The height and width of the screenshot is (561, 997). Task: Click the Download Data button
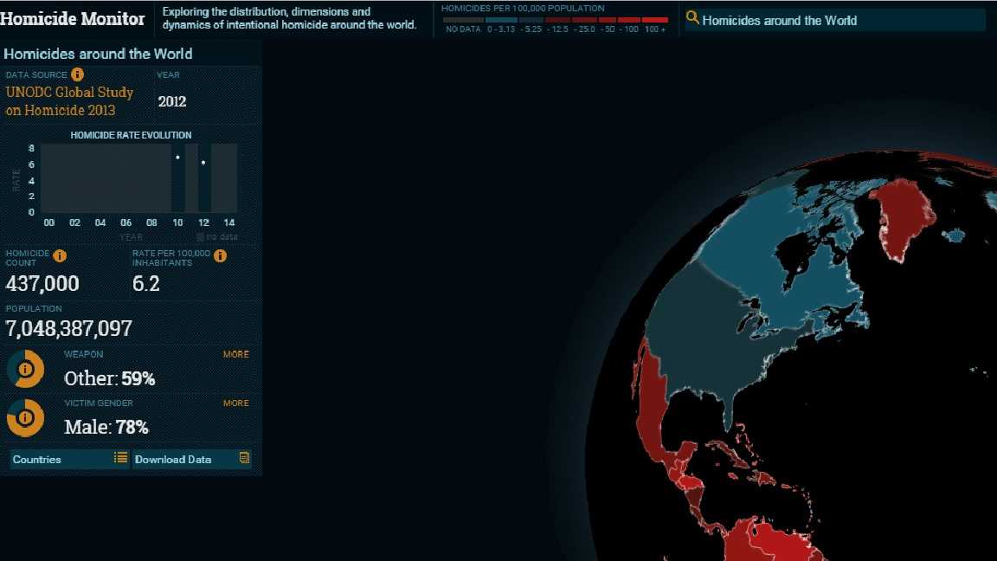192,459
